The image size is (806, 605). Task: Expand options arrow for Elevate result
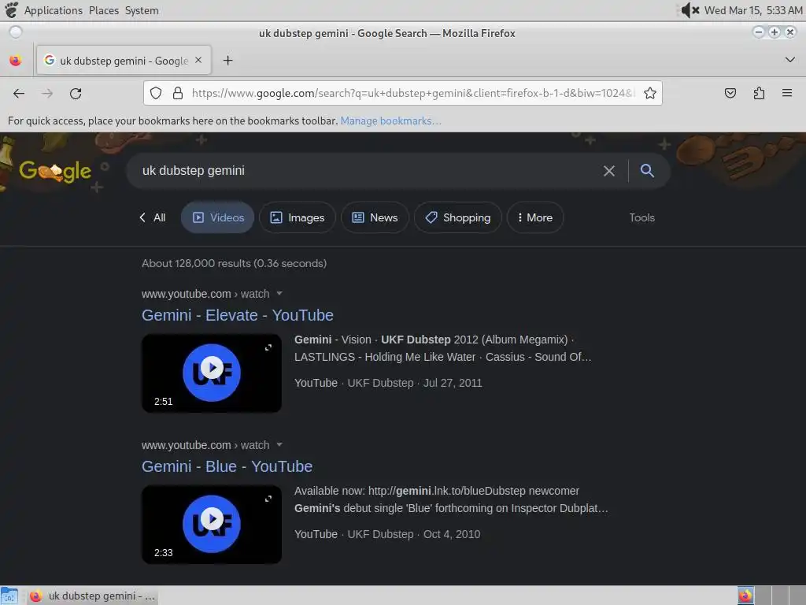[279, 293]
